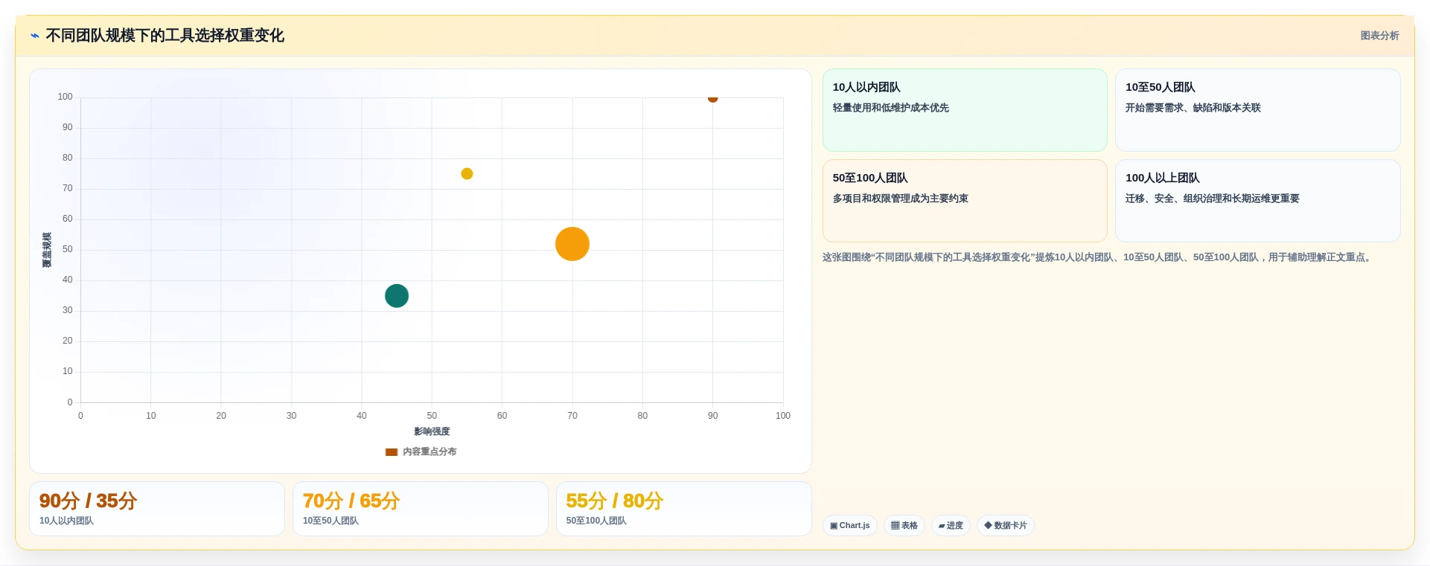Image resolution: width=1430 pixels, height=566 pixels.
Task: Click the 开始需要需求、缺陷和版本关联 text
Action: tap(1193, 108)
